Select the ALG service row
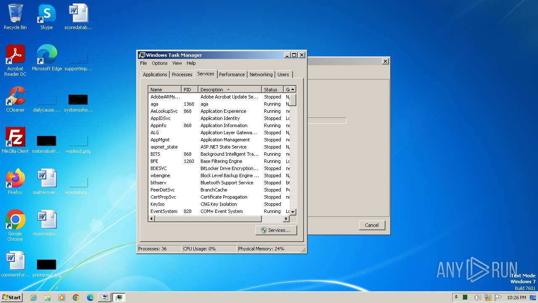This screenshot has width=538, height=303. coord(219,133)
